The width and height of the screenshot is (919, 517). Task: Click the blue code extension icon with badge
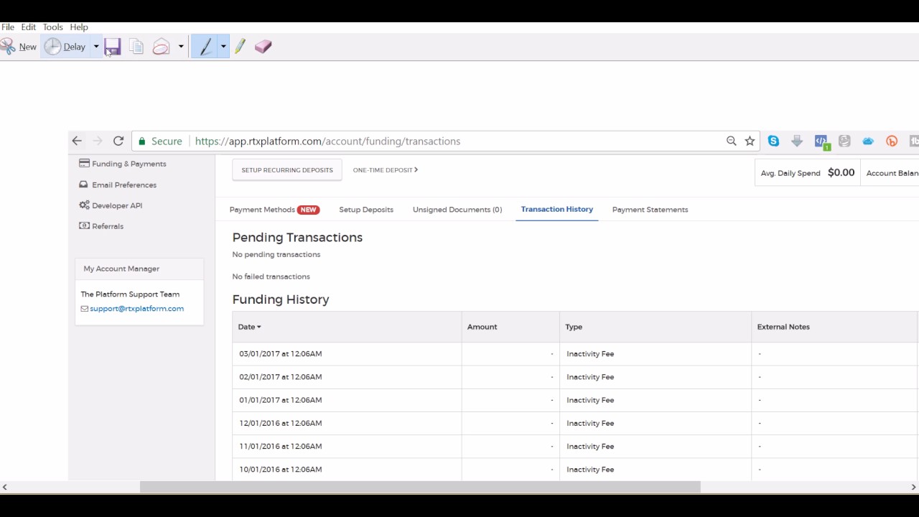pyautogui.click(x=821, y=142)
